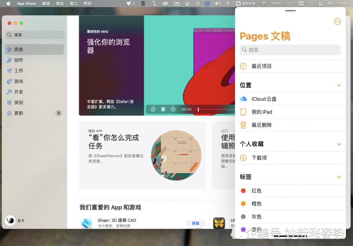Open Shapr: 3D 建模 CAD title

click(117, 220)
